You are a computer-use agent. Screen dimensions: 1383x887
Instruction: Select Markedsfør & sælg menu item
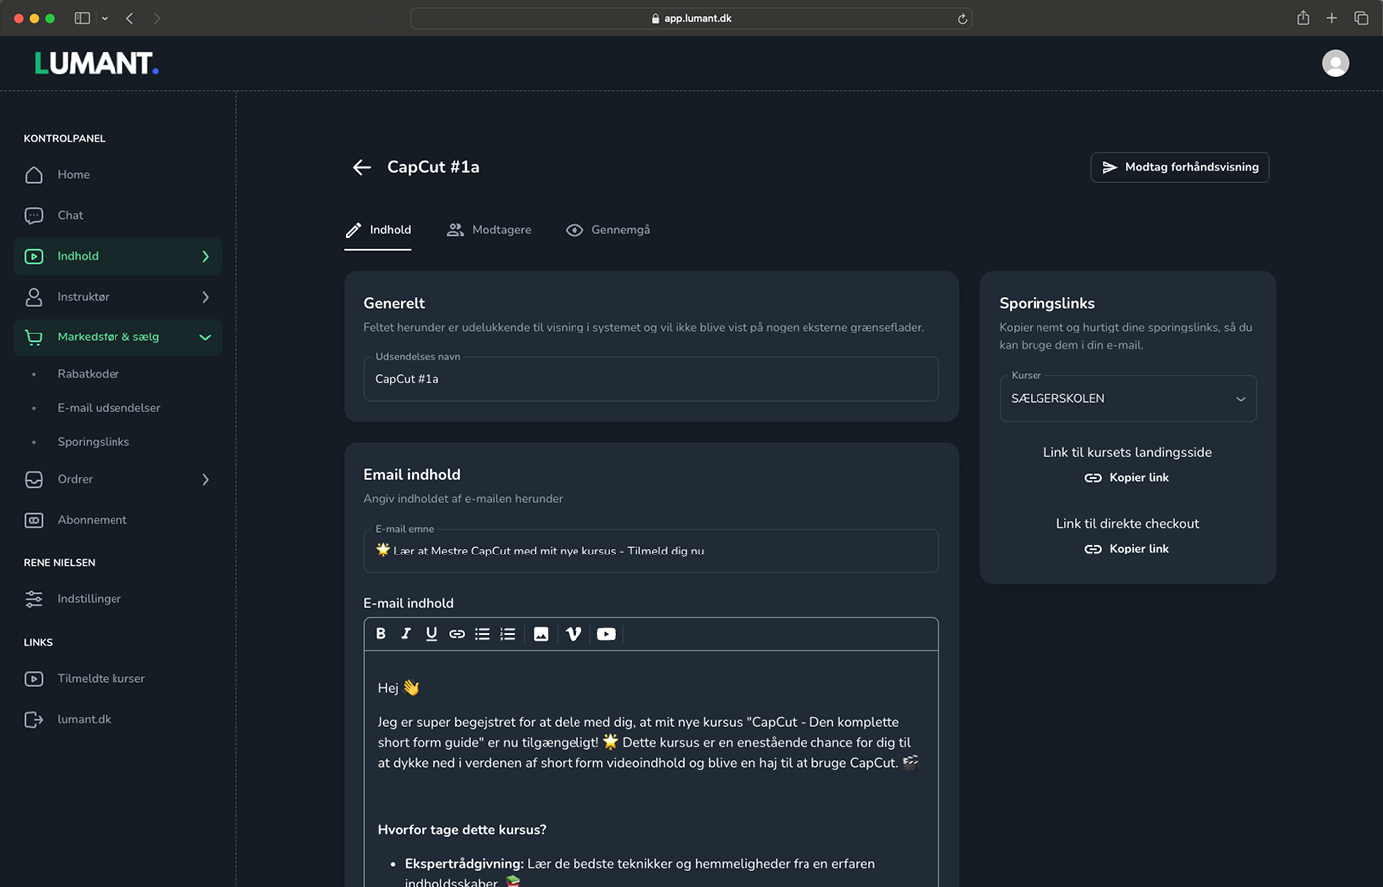[117, 337]
